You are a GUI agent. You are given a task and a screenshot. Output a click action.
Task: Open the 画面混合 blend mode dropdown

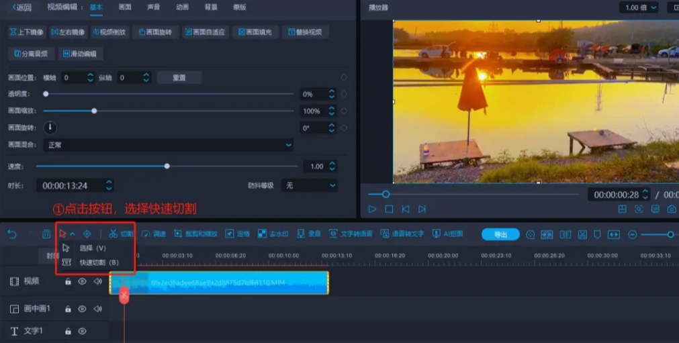tap(169, 145)
